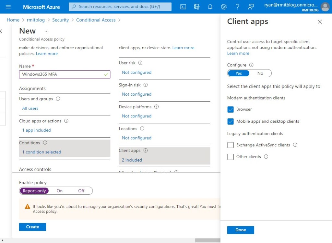Show info icon next to Configure
Viewport: 332px width, 243px height.
(x=251, y=65)
